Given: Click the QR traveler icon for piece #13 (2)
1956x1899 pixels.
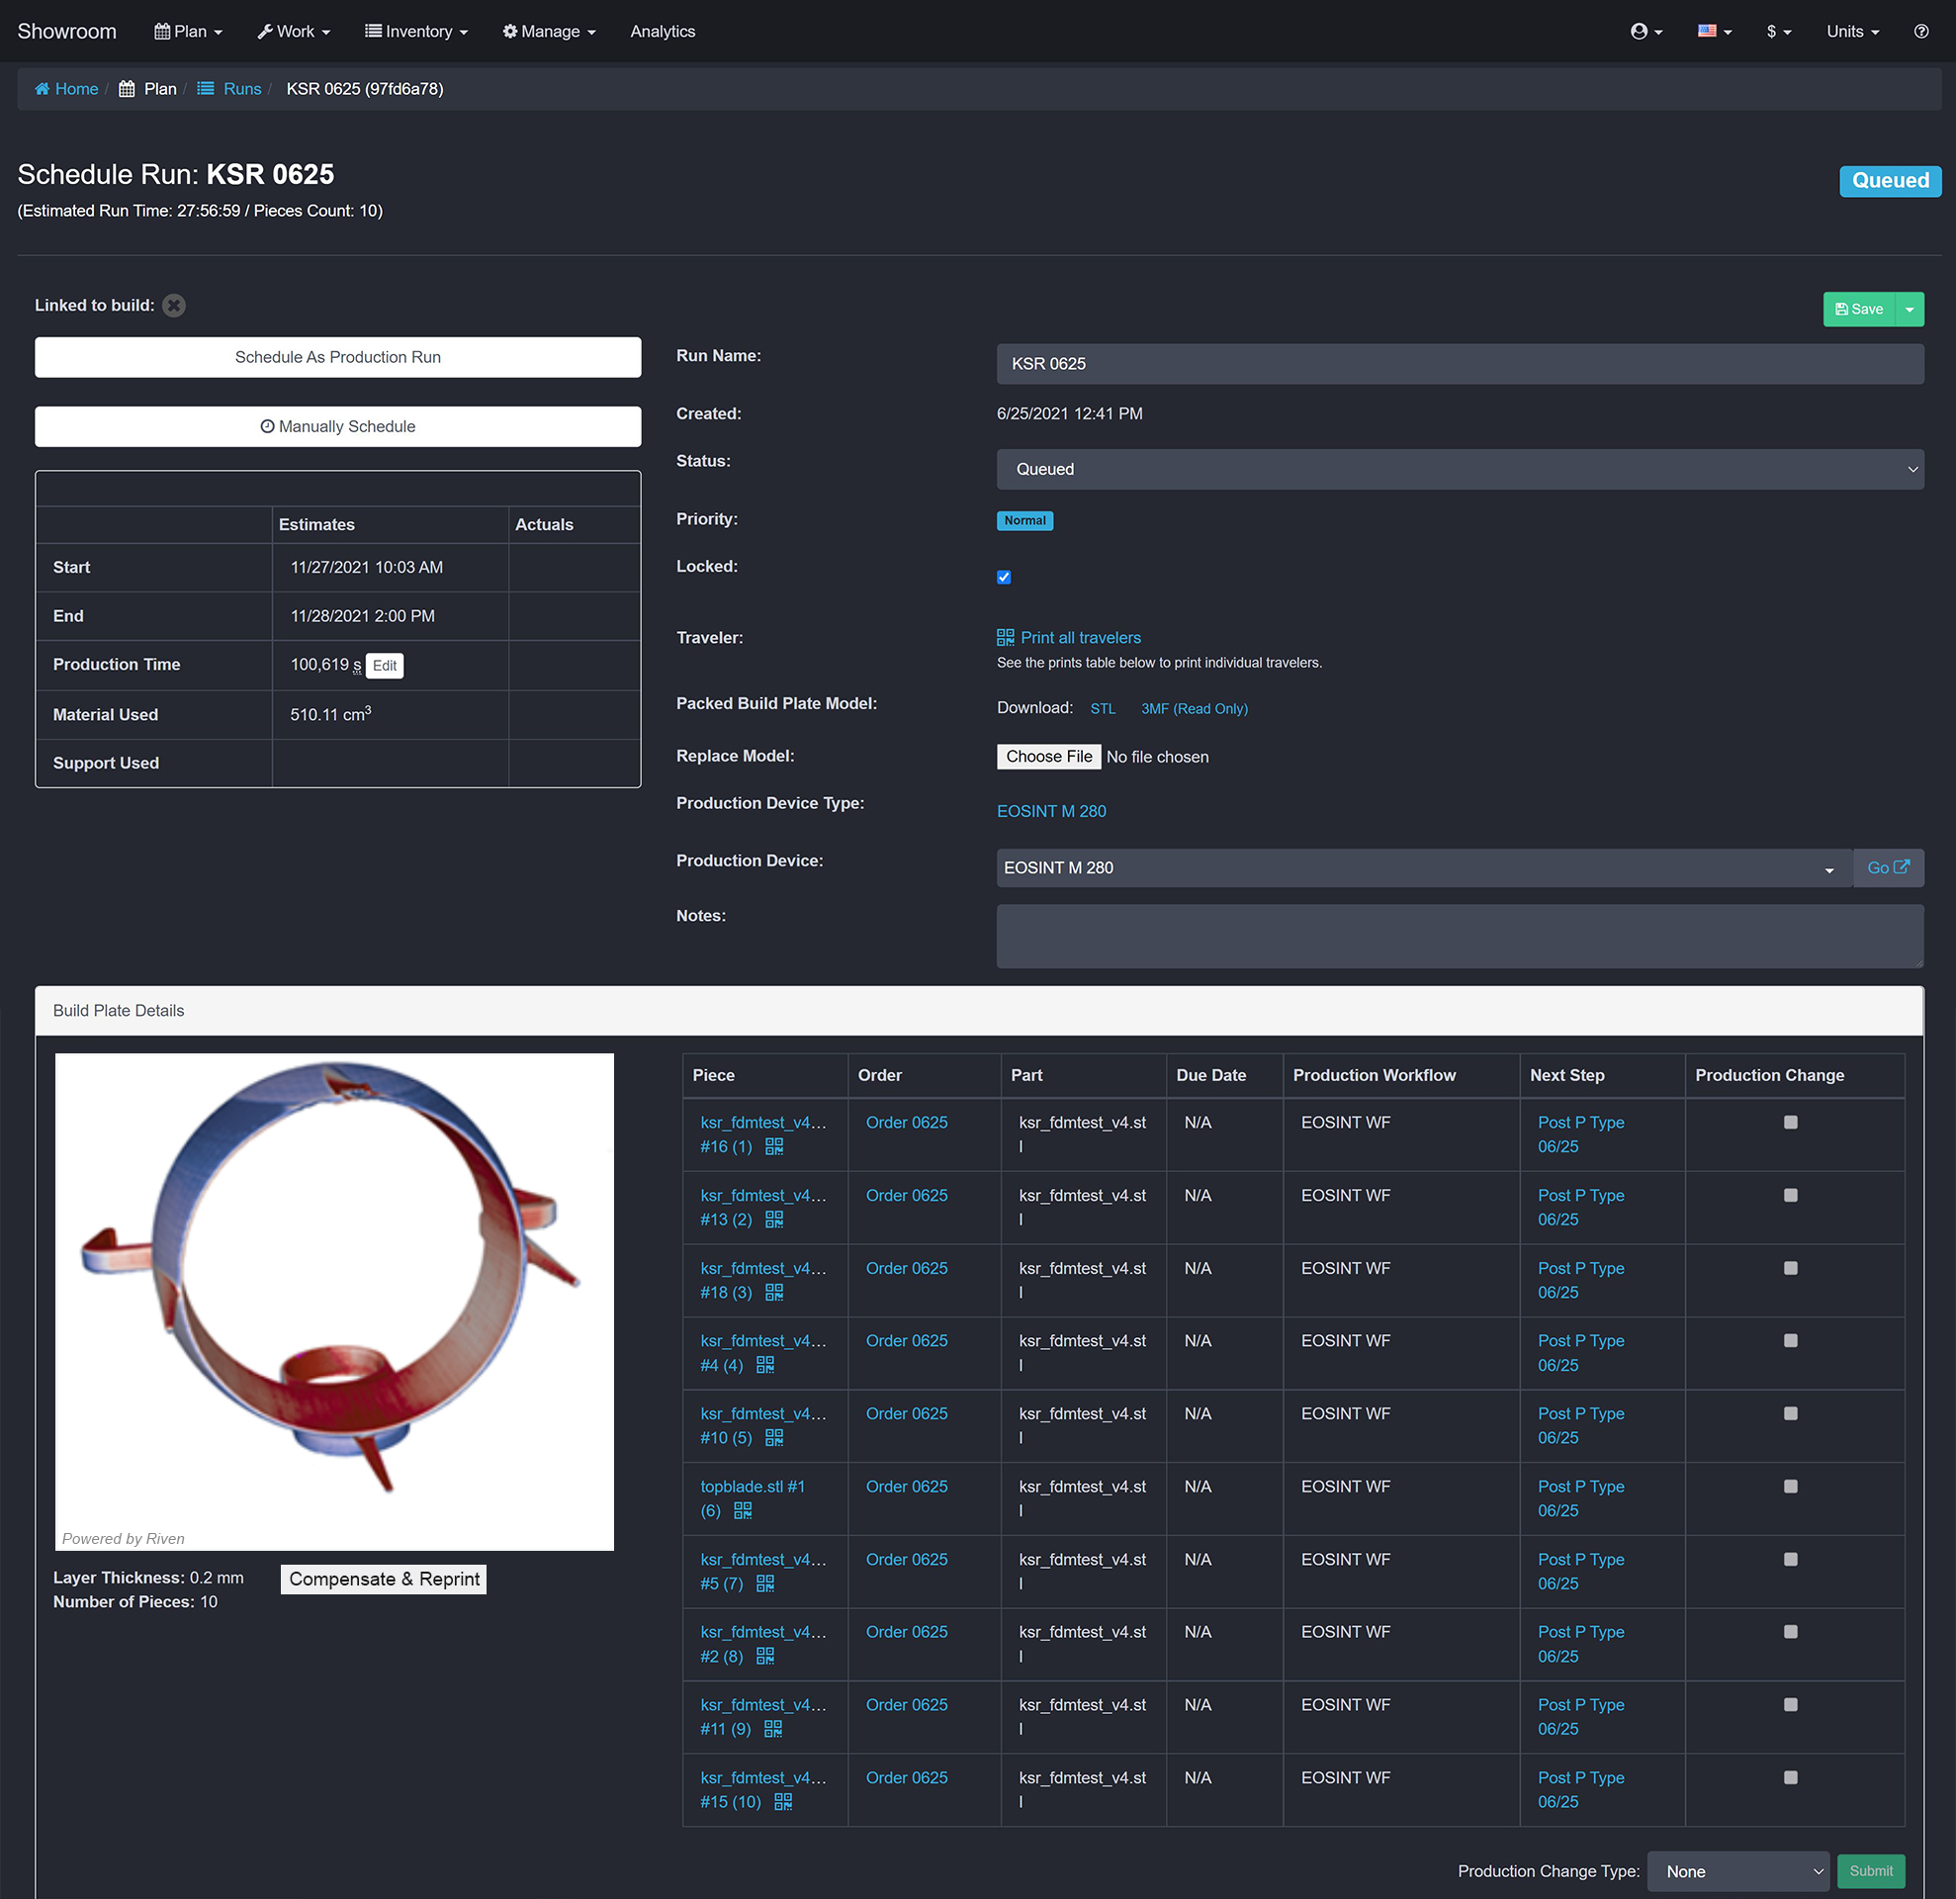Looking at the screenshot, I should coord(773,1220).
